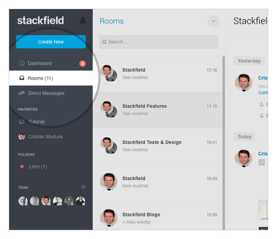Image resolution: width=277 pixels, height=239 pixels.
Task: Open the Stackfield Features room
Action: point(158,110)
